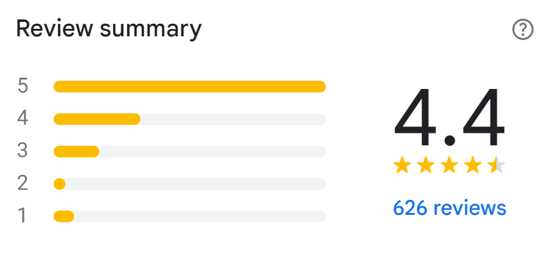
Task: Select the 4-star rating bar
Action: (x=190, y=119)
